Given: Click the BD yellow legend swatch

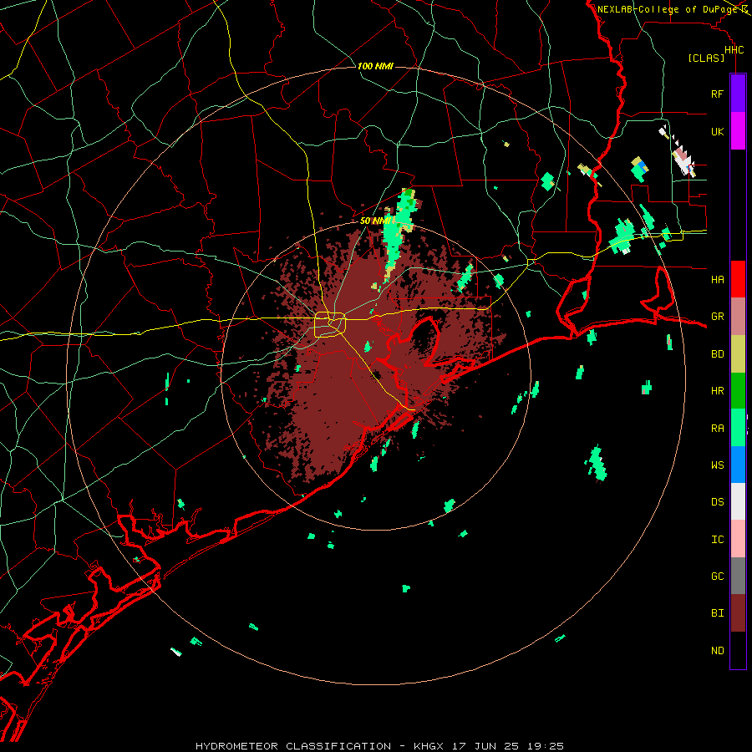Looking at the screenshot, I should pyautogui.click(x=738, y=354).
